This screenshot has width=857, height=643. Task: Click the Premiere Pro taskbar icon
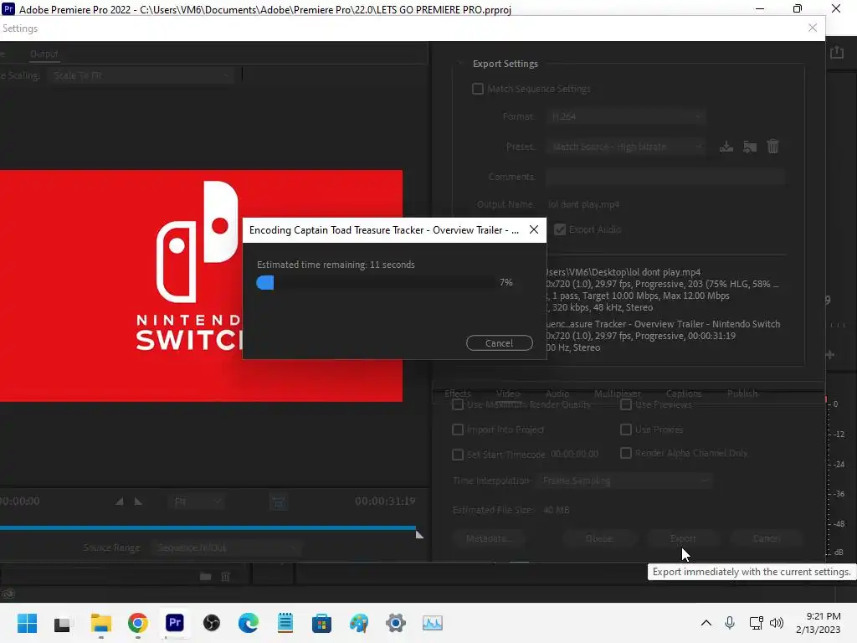[x=174, y=623]
